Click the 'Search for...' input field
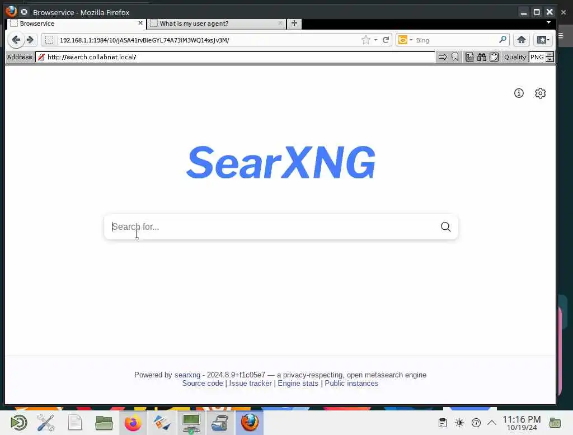Image resolution: width=573 pixels, height=435 pixels. 271,227
